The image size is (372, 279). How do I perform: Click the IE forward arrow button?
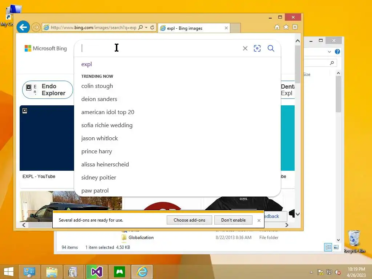coord(36,28)
